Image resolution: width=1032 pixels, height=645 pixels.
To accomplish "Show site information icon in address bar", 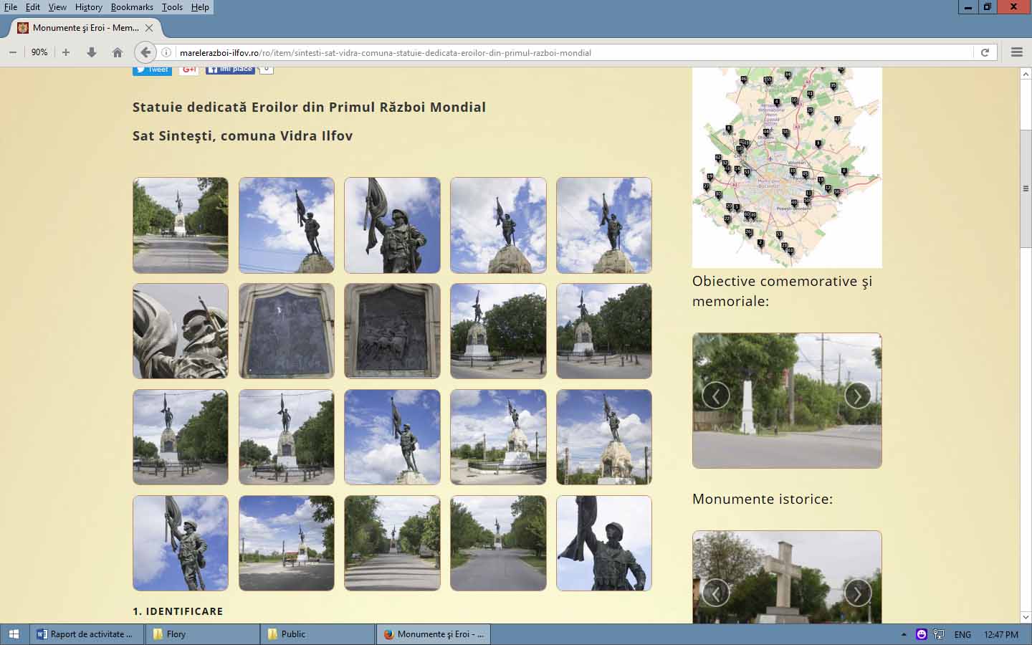I will [166, 52].
